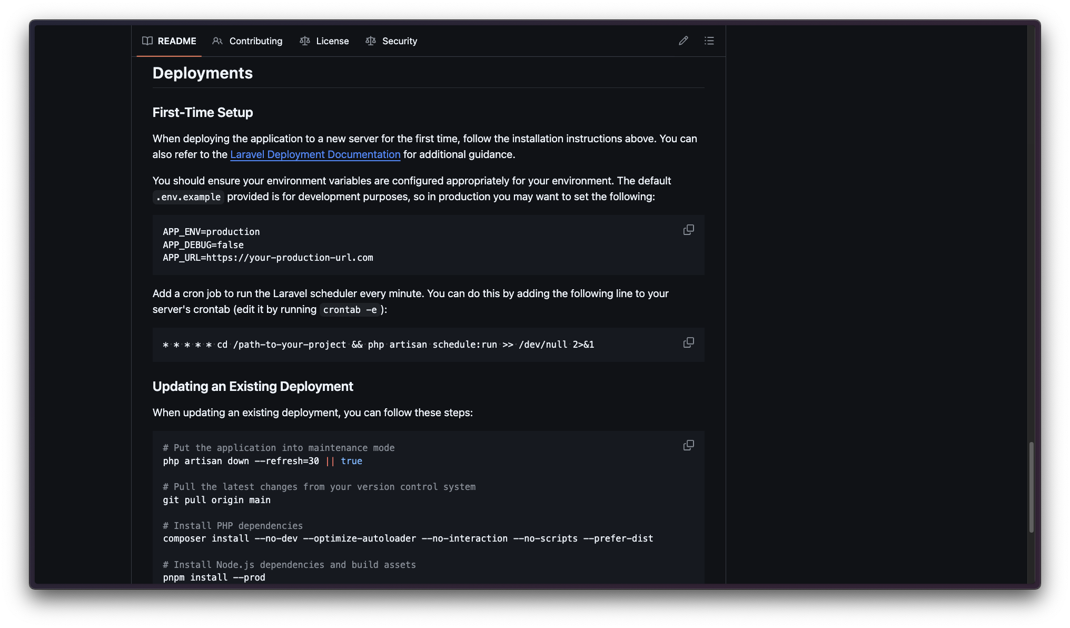Click the 'Add a cron job' paragraph
The image size is (1070, 628).
tap(411, 301)
